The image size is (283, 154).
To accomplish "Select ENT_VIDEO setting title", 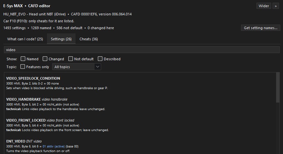I will [x=16, y=141].
